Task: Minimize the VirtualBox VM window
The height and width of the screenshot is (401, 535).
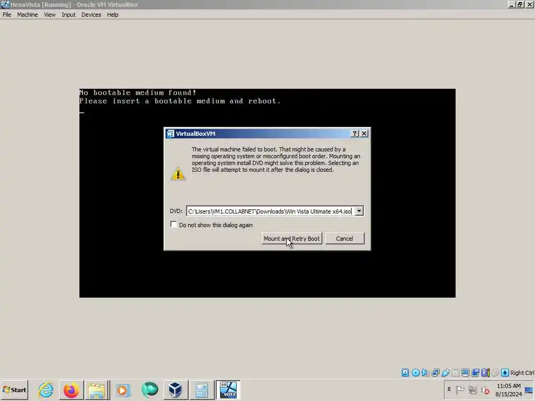Action: click(511, 4)
